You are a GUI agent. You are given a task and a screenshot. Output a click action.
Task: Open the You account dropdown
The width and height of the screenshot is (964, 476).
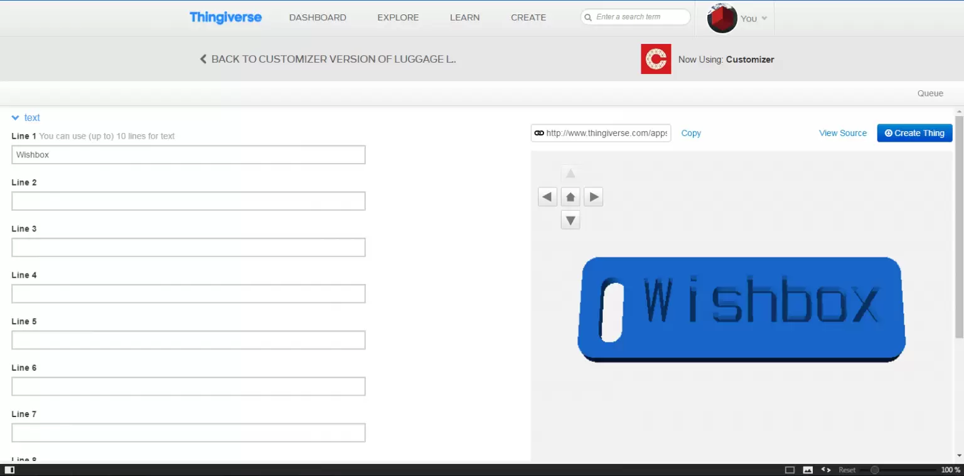[x=754, y=19]
